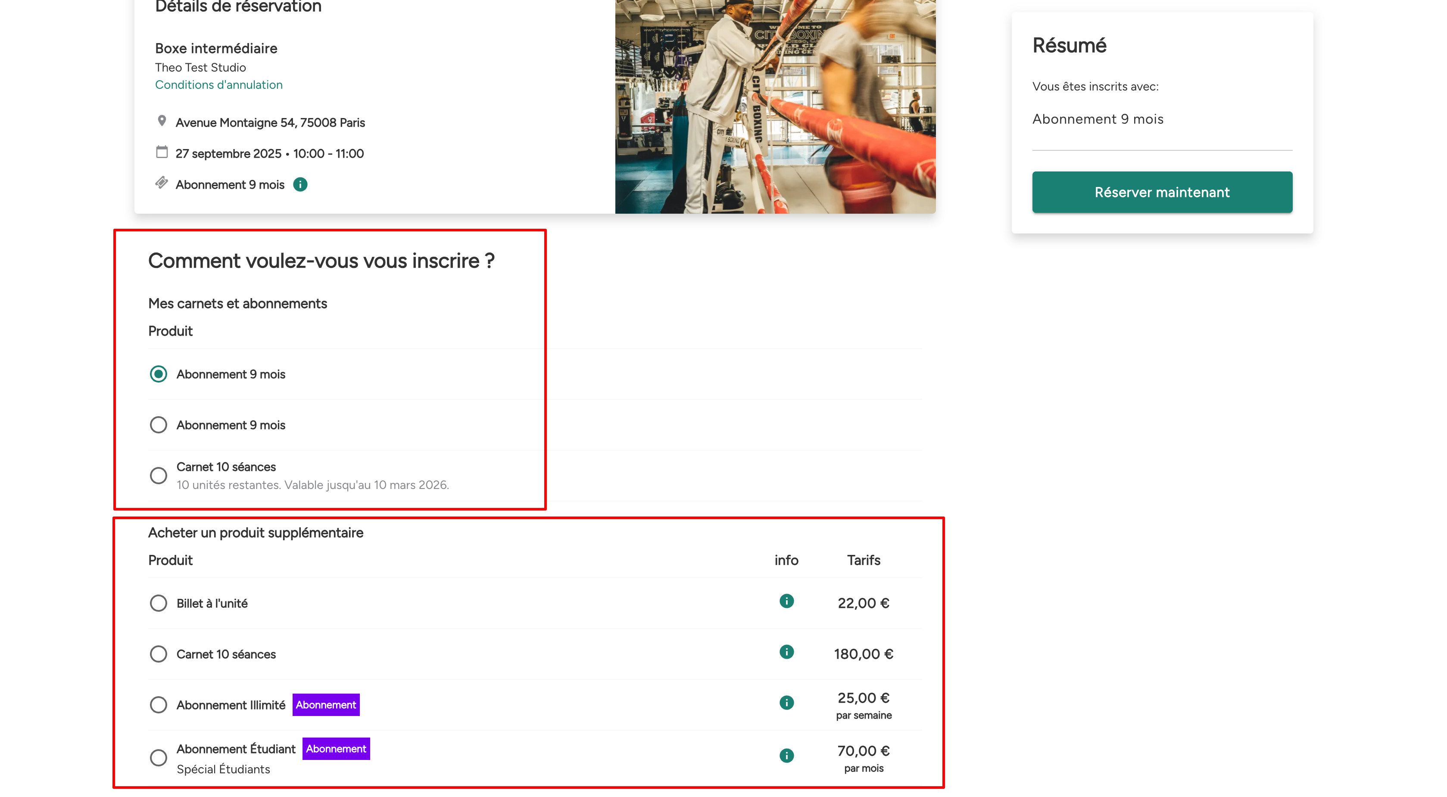Choose owned Carnet 10 séances with 10 units

(159, 476)
